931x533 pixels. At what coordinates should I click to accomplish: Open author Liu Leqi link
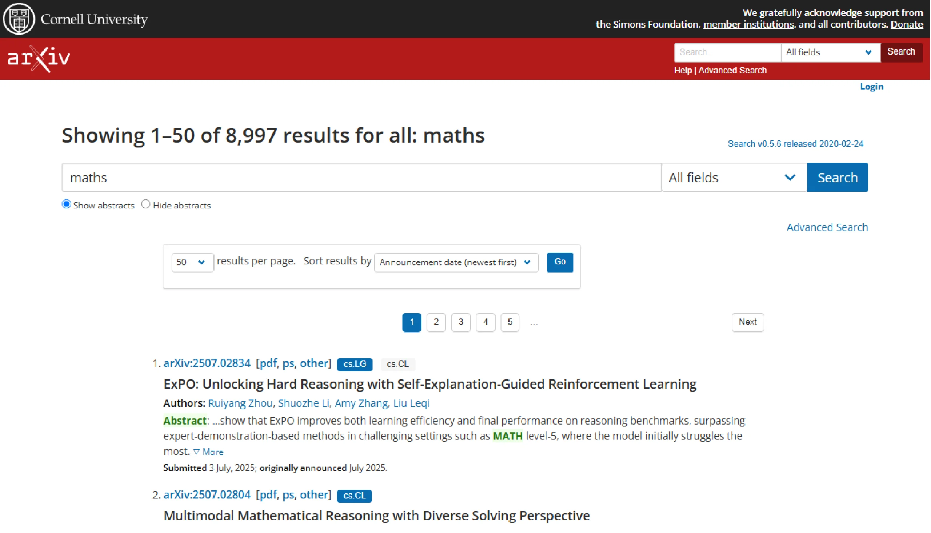point(411,403)
